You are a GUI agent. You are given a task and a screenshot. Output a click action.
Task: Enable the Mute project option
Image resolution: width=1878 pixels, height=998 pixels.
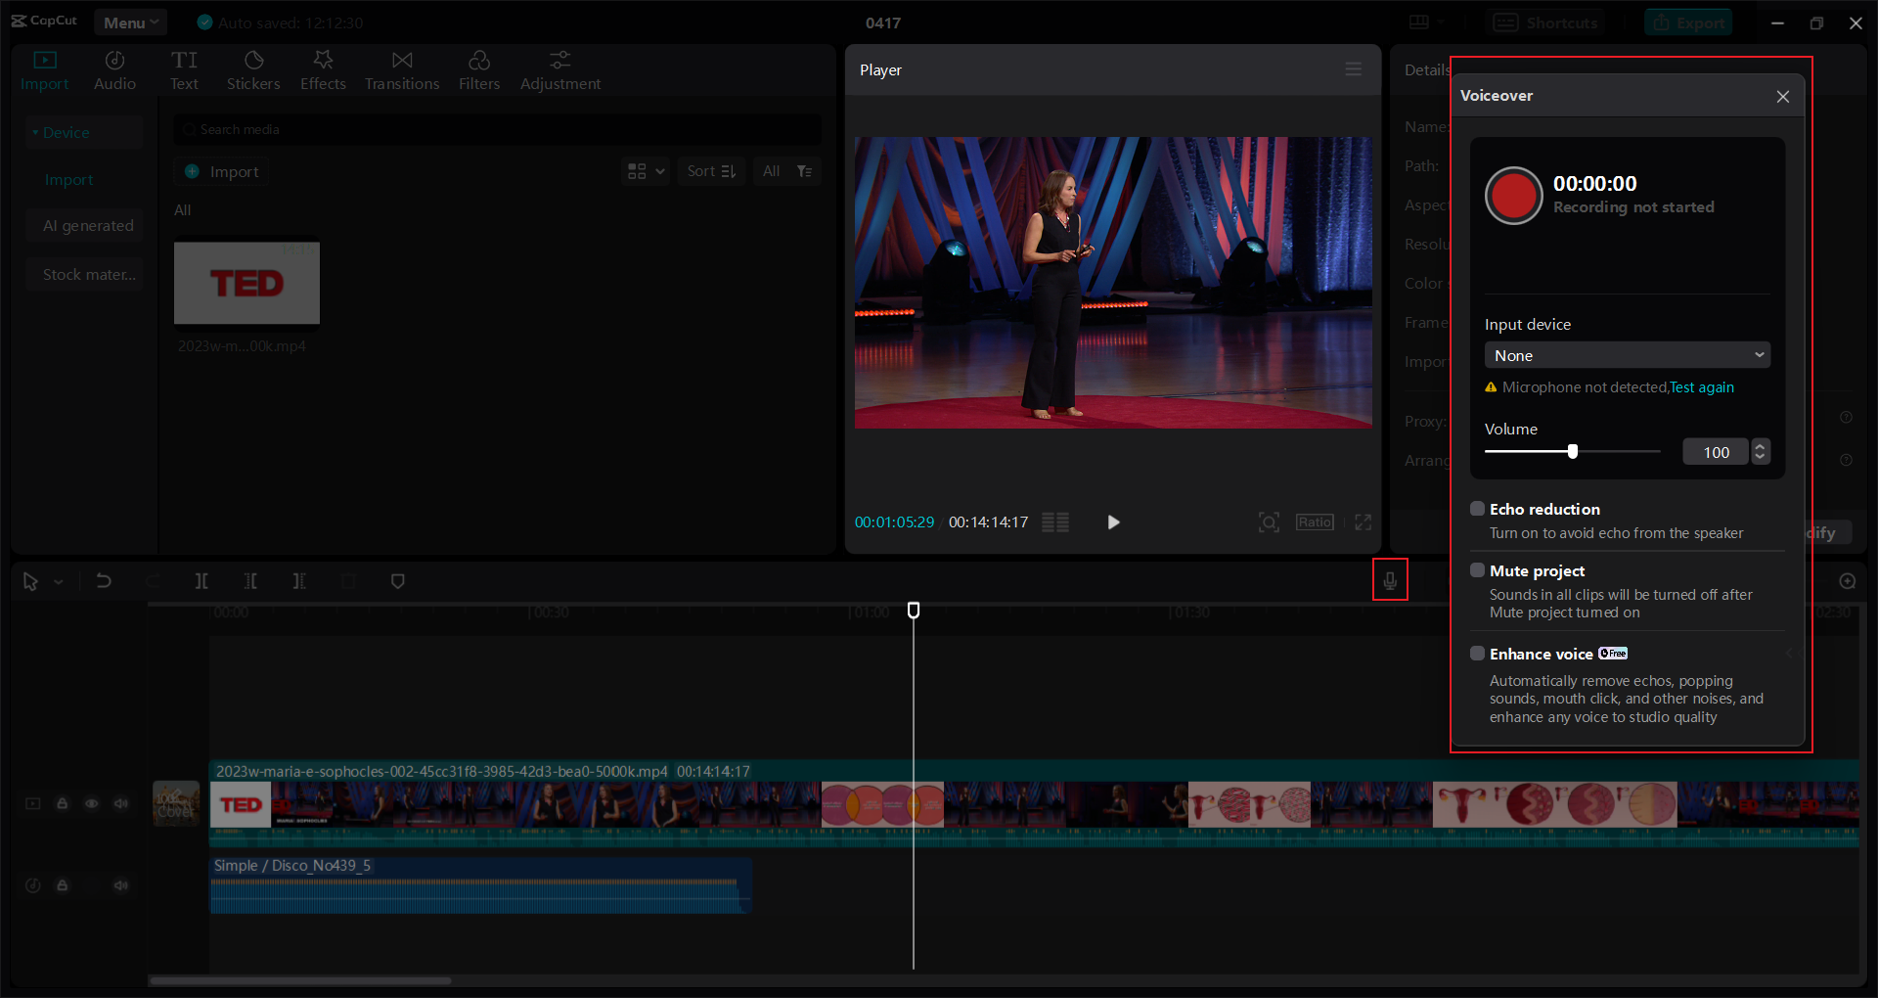pyautogui.click(x=1477, y=569)
